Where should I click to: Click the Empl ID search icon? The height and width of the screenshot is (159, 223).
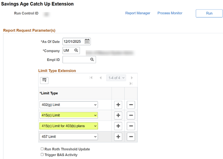(x=92, y=59)
